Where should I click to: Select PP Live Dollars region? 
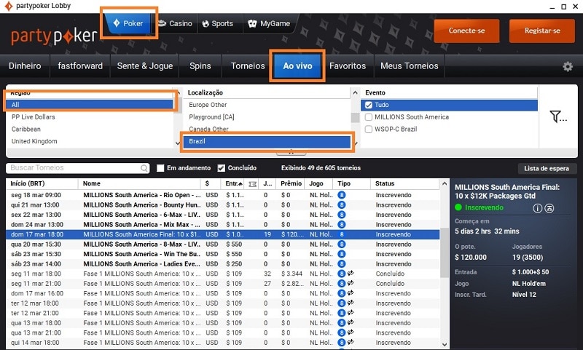coord(90,117)
